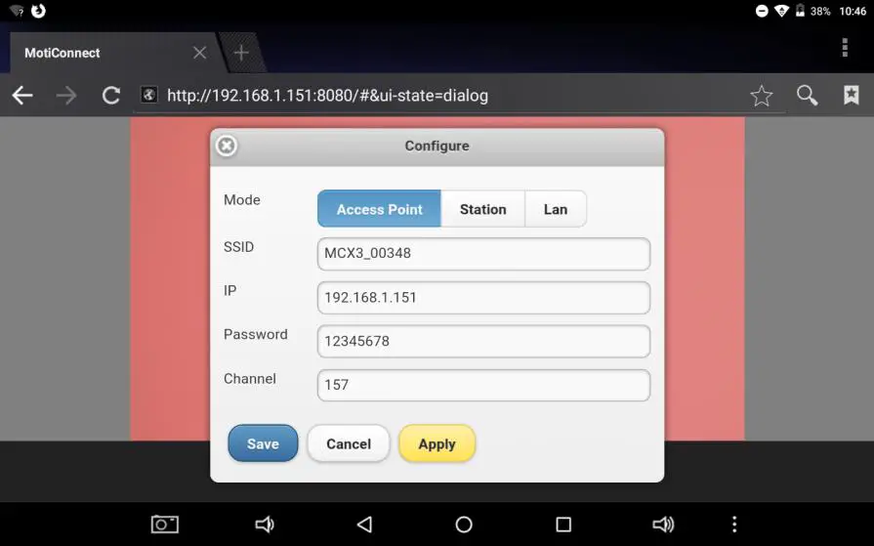874x546 pixels.
Task: Select Lan mode
Action: point(556,209)
